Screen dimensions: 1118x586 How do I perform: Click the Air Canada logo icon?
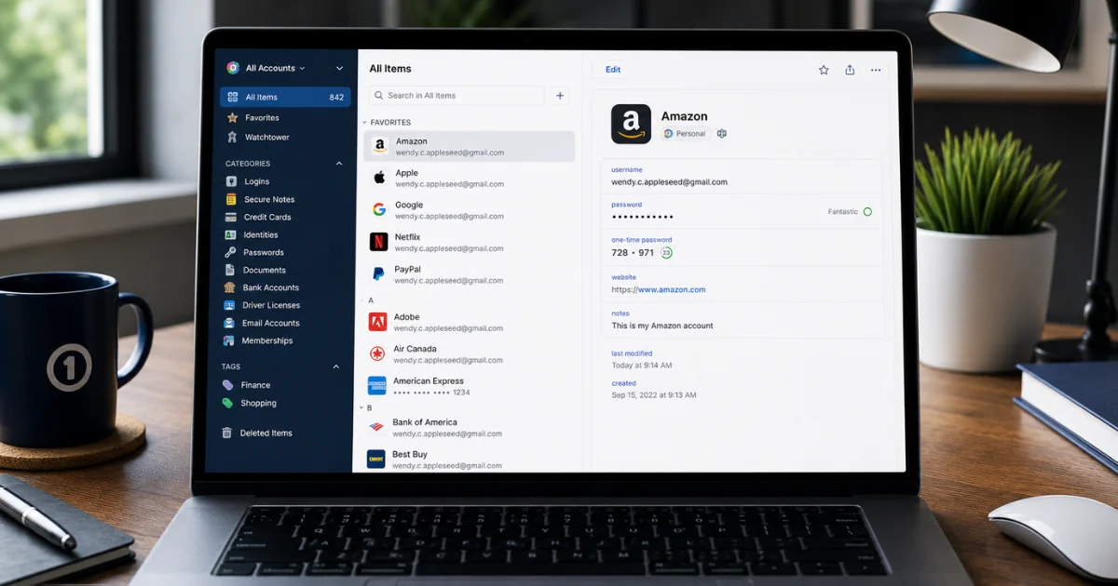377,353
